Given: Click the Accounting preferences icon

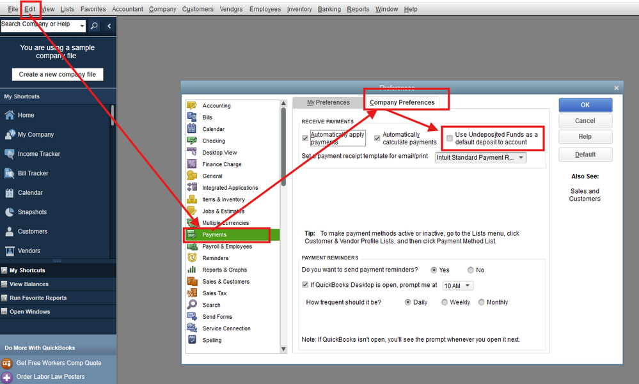Looking at the screenshot, I should tap(191, 105).
